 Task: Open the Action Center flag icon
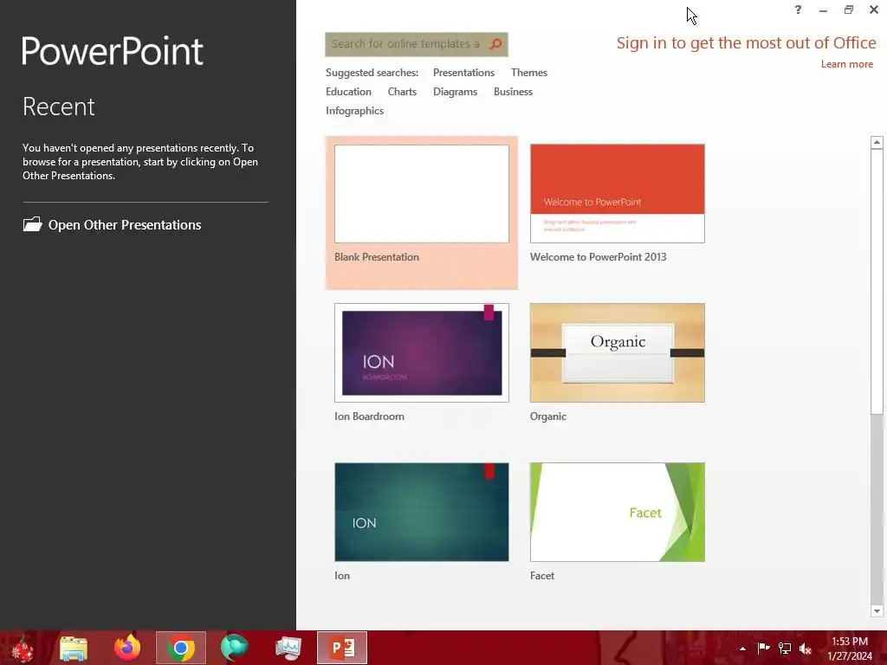(763, 648)
